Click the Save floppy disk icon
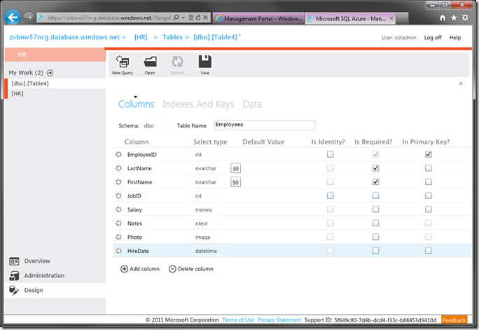479x330 pixels. click(205, 62)
